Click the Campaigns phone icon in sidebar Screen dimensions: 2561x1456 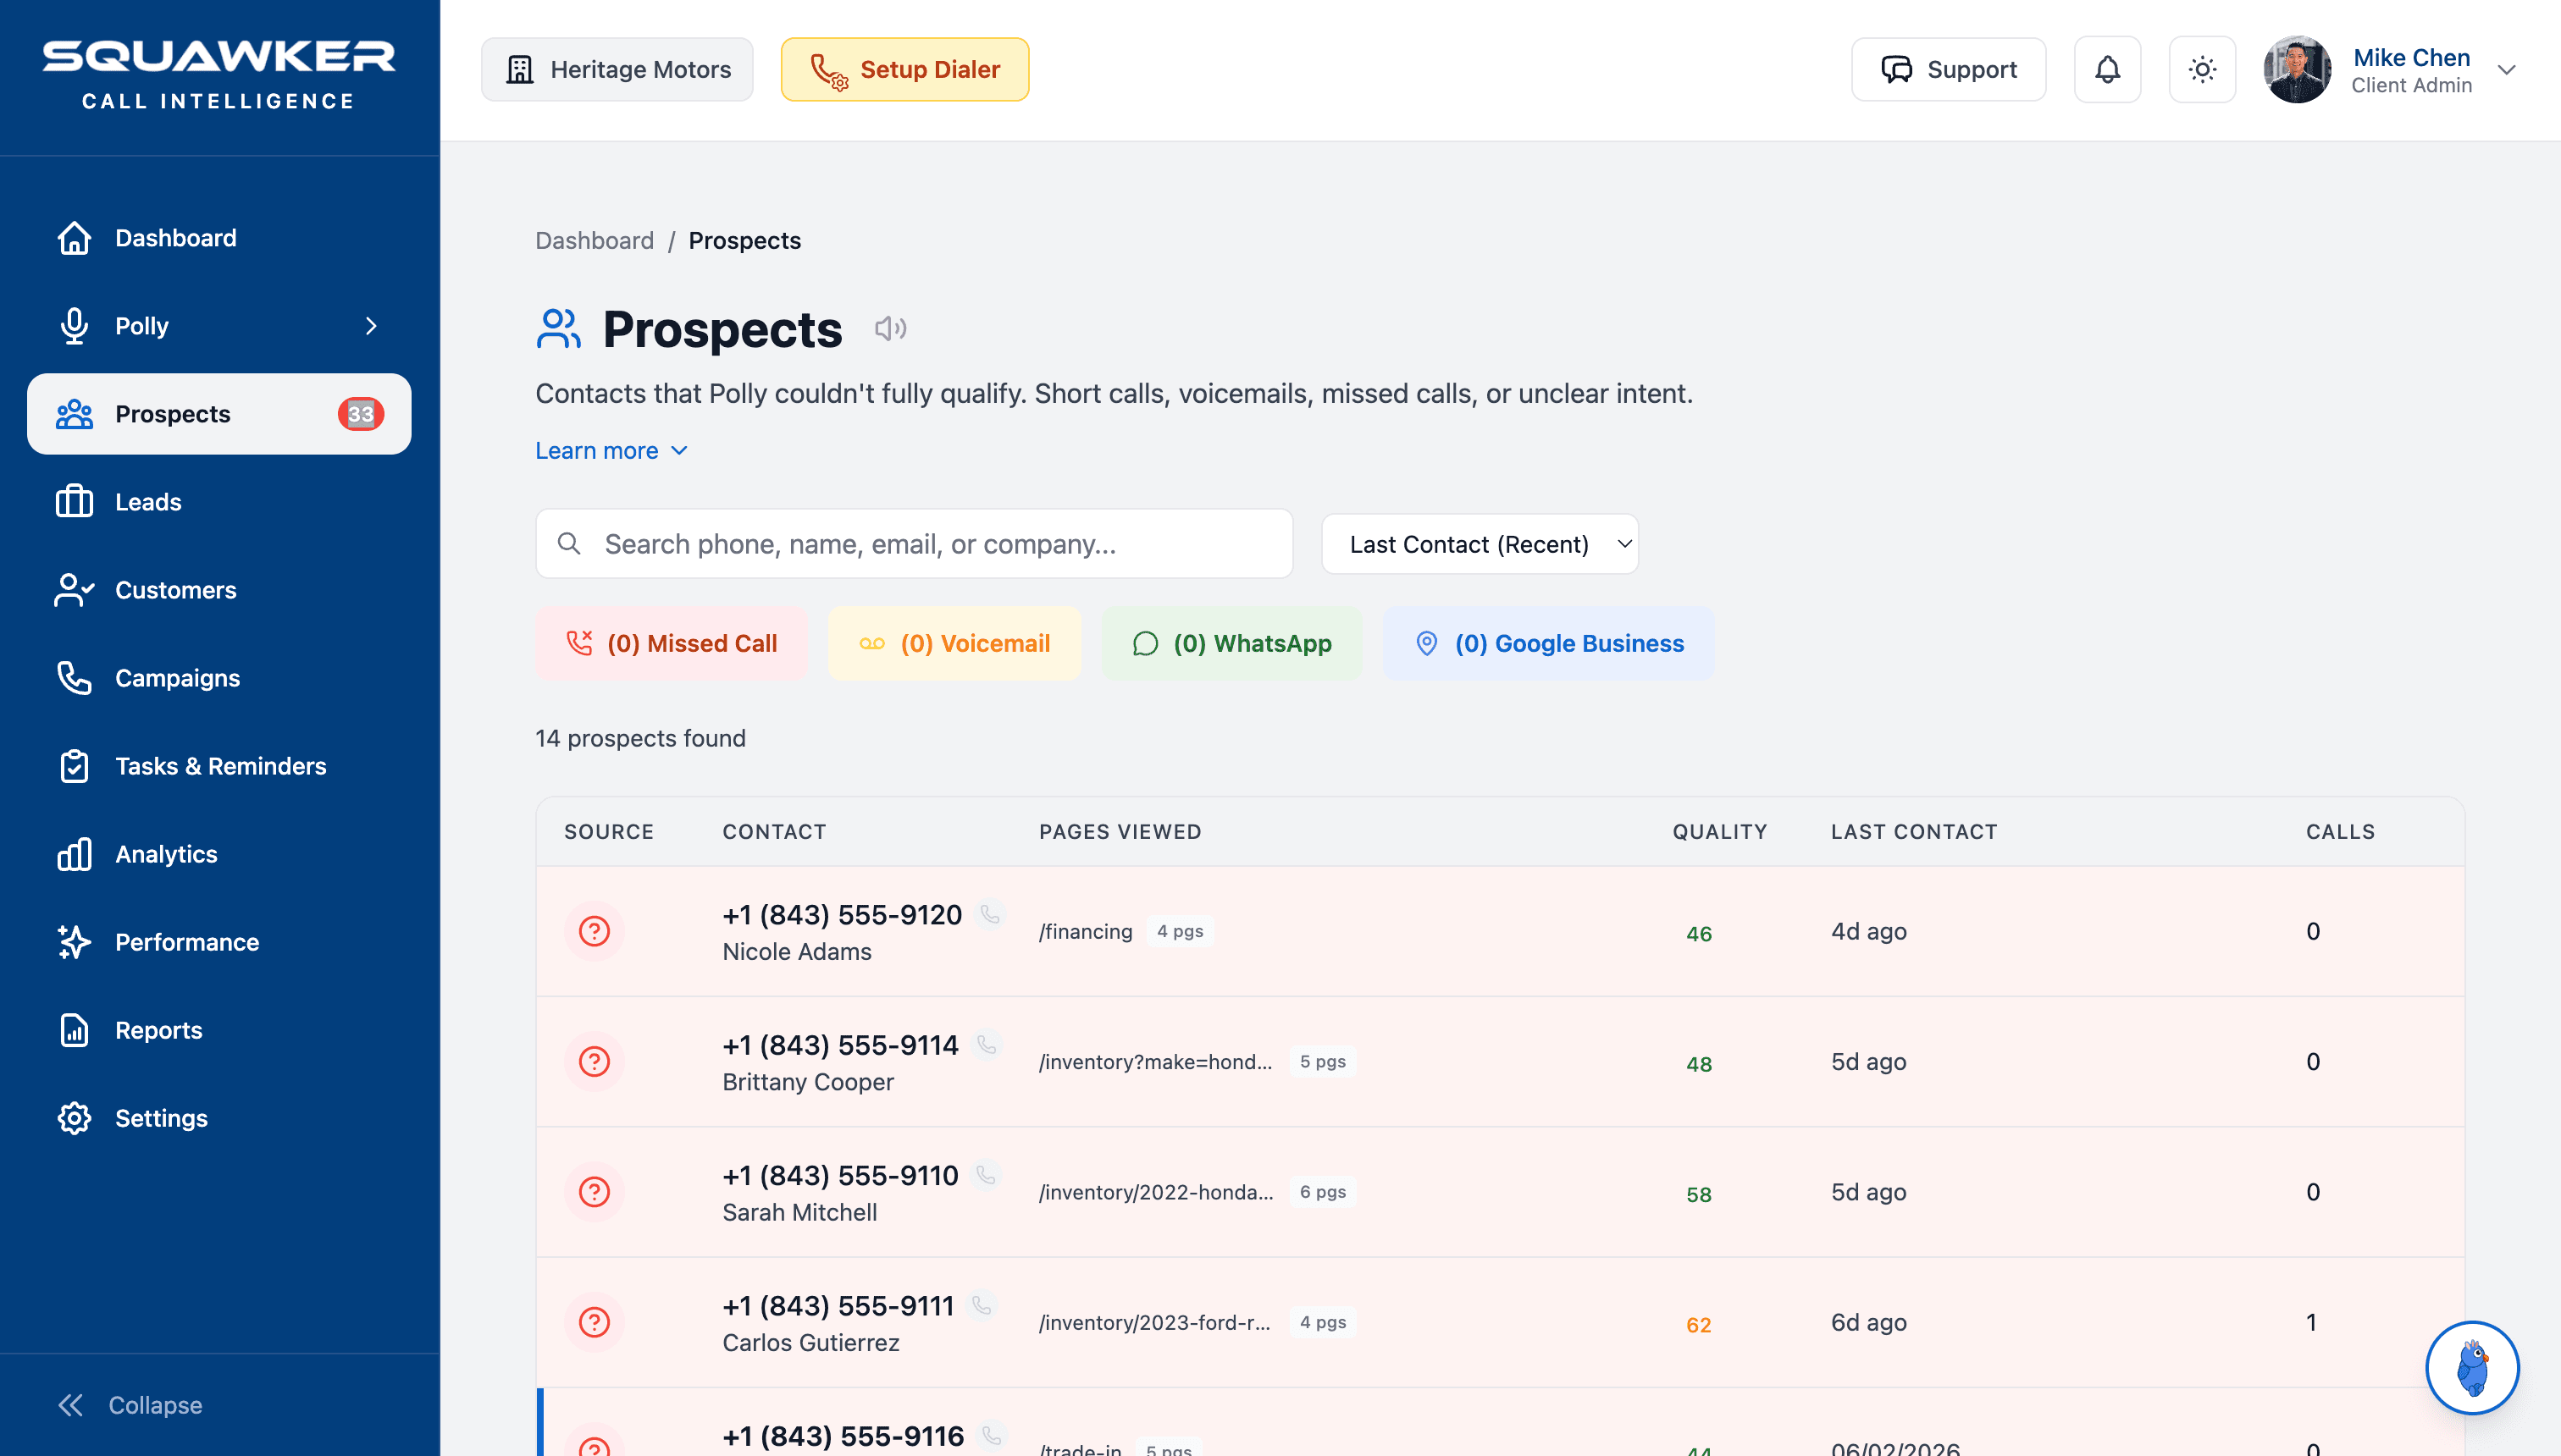coord(74,678)
